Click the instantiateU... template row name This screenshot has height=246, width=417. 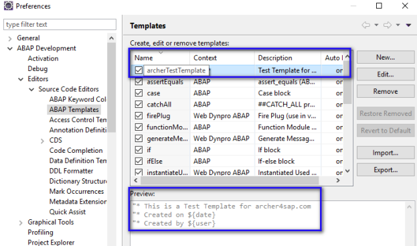point(167,172)
